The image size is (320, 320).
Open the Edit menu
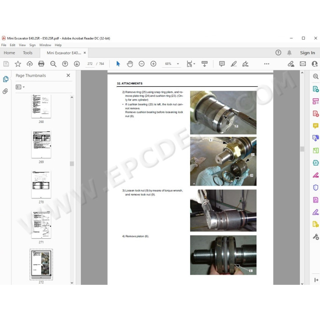click(12, 45)
